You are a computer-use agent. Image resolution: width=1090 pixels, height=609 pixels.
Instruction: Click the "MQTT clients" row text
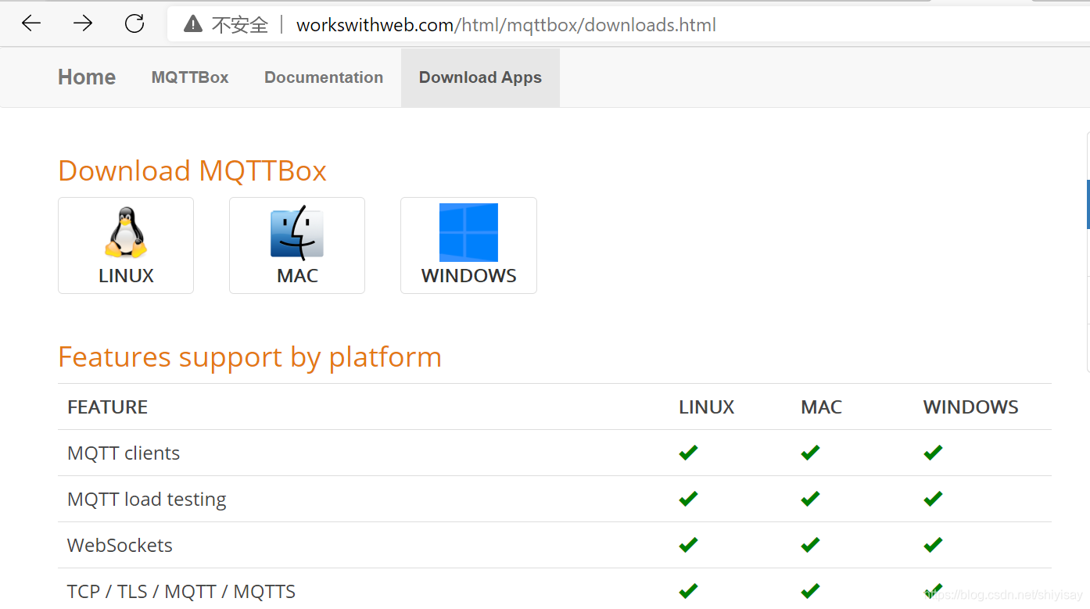pyautogui.click(x=124, y=453)
